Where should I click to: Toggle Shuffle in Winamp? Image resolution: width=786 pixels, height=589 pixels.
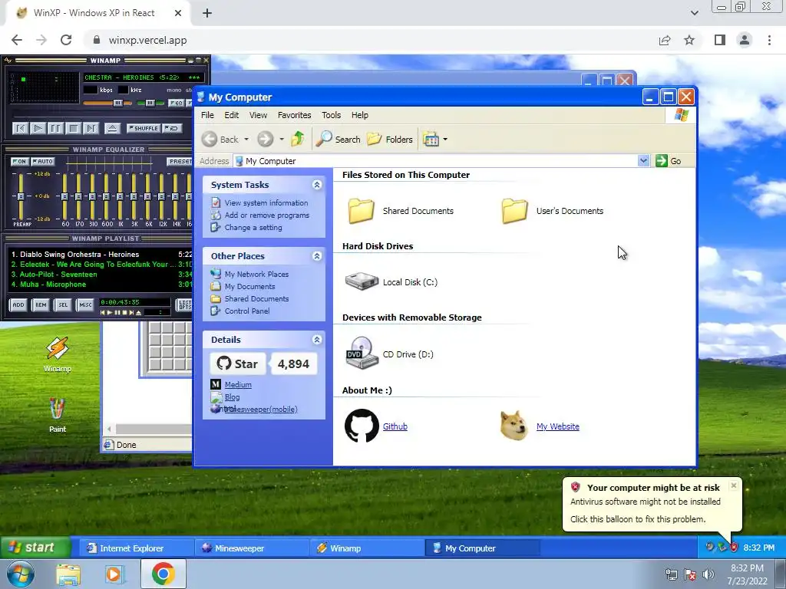pos(144,128)
